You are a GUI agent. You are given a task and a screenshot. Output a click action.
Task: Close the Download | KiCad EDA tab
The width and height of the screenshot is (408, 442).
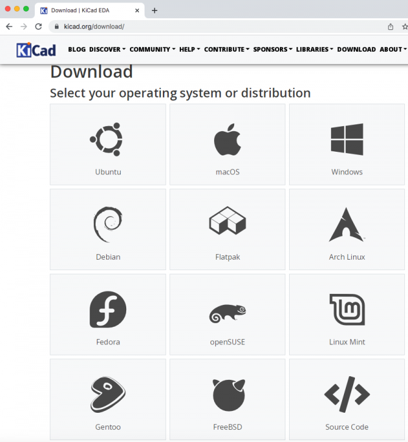[x=137, y=10]
